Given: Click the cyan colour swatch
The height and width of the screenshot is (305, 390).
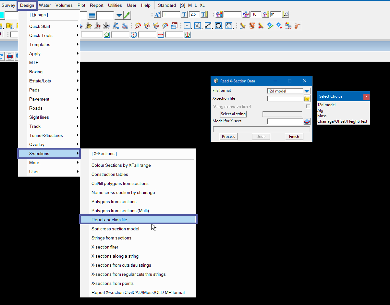Looking at the screenshot, I should pyautogui.click(x=2, y=15).
